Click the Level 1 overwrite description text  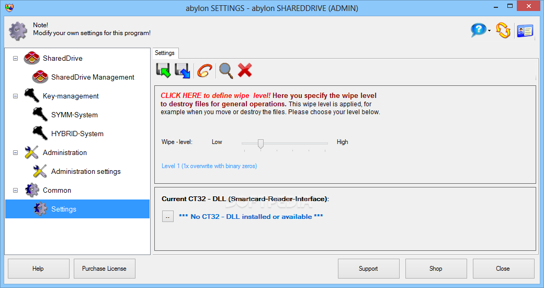pos(209,166)
